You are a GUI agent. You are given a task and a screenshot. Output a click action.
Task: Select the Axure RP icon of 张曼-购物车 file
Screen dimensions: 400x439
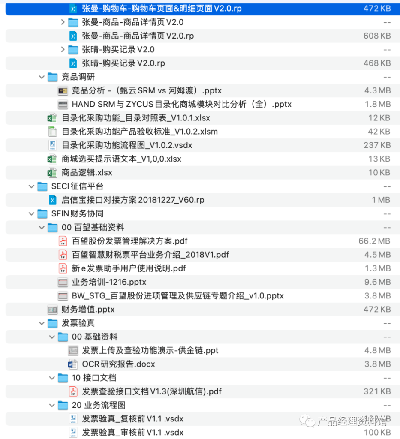click(73, 8)
